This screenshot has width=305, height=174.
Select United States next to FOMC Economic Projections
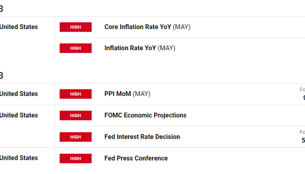point(19,115)
